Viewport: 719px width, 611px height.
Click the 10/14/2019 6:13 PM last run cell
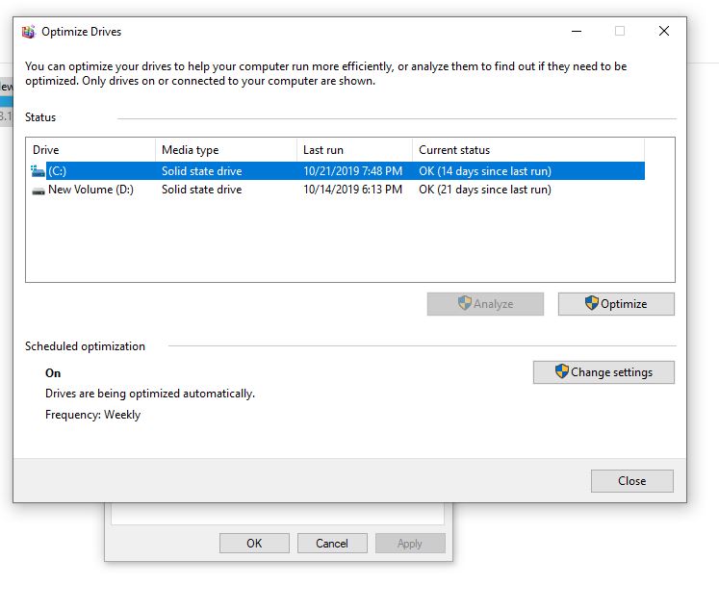tap(352, 191)
